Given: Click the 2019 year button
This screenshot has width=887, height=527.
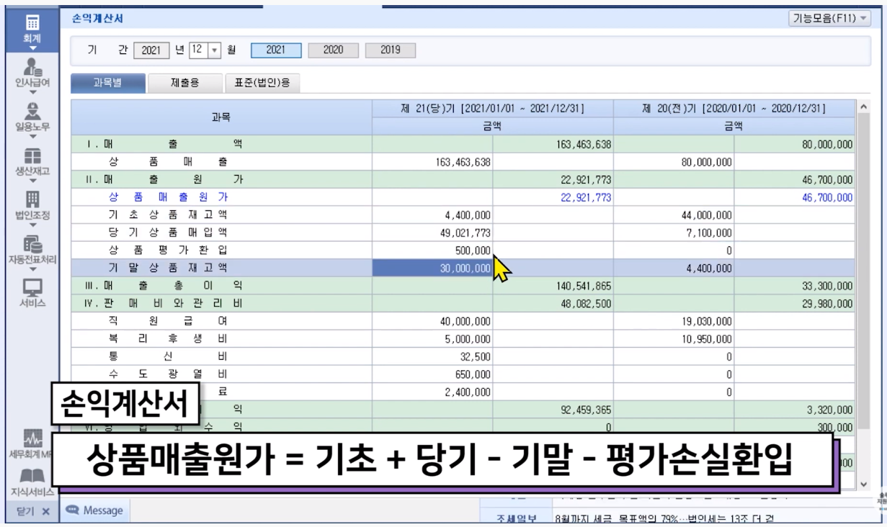Looking at the screenshot, I should pos(390,50).
